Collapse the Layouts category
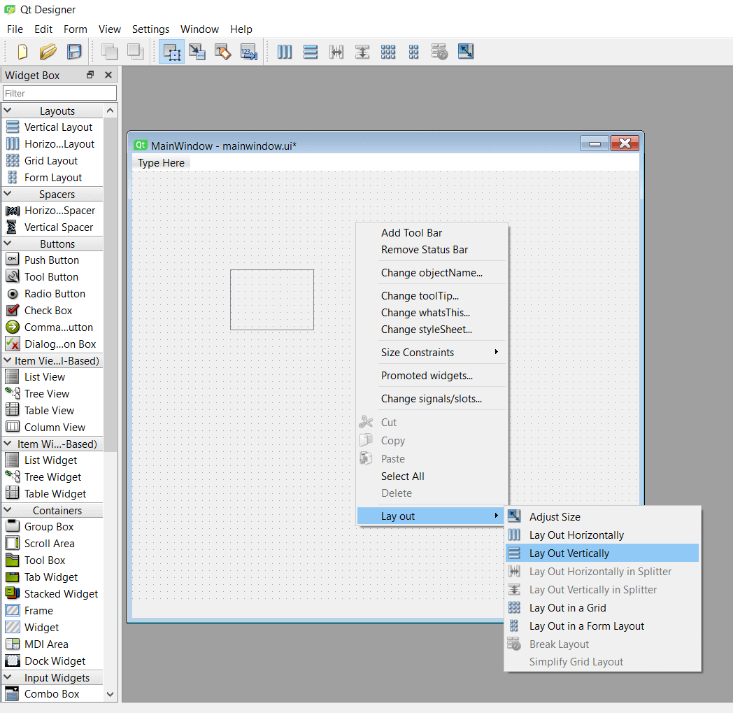Screen dimensions: 733x713 [8, 111]
